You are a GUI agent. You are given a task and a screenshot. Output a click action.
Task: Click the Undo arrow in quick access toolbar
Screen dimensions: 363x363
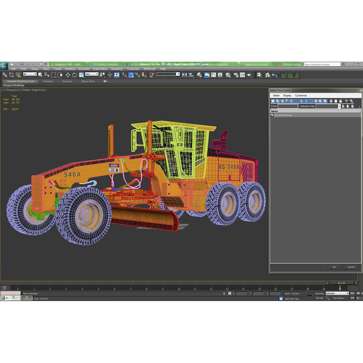point(27,64)
